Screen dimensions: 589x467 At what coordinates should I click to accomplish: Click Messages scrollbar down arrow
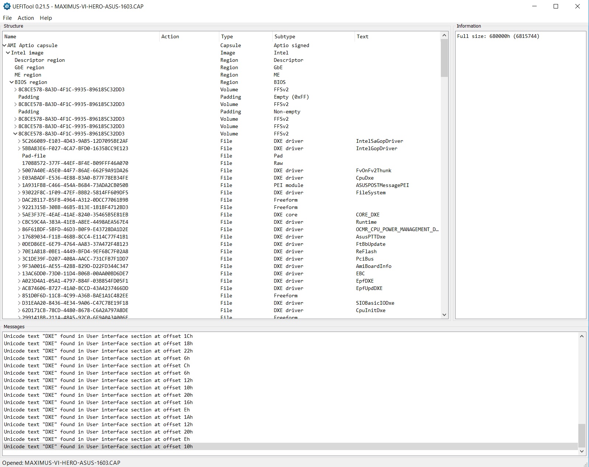582,451
